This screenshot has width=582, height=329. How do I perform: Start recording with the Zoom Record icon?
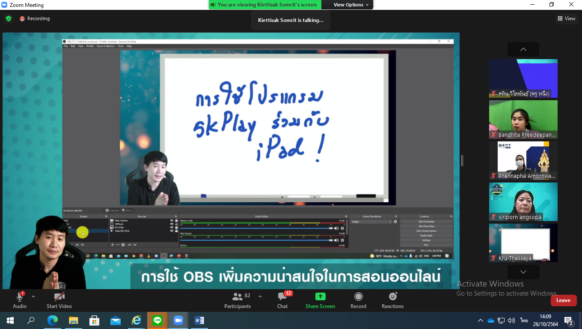click(358, 296)
